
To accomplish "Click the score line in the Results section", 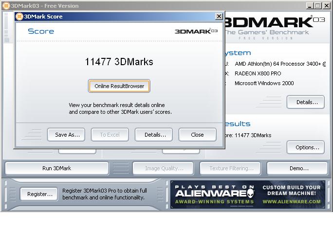I will [248, 135].
